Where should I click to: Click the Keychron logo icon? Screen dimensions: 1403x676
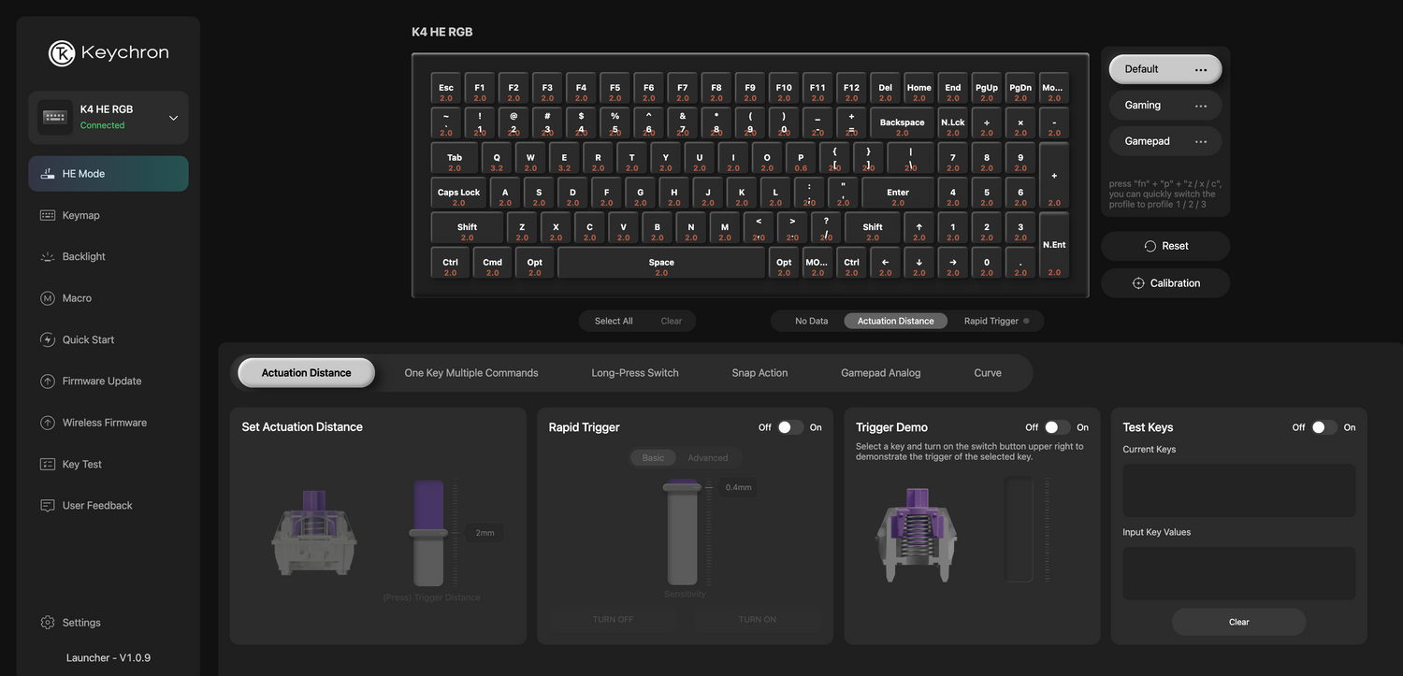click(62, 53)
